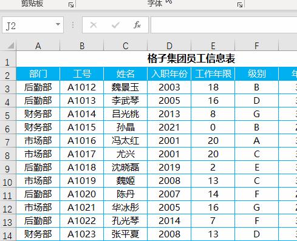
Task: Click the select-all triangle corner
Action: pyautogui.click(x=11, y=46)
